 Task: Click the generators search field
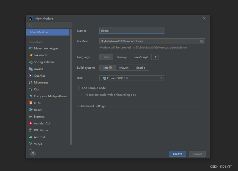point(49,25)
